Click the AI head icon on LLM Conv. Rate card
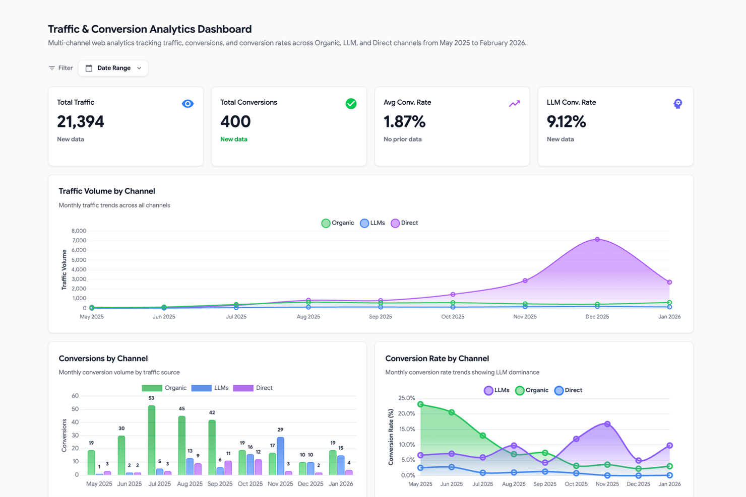 coord(677,103)
